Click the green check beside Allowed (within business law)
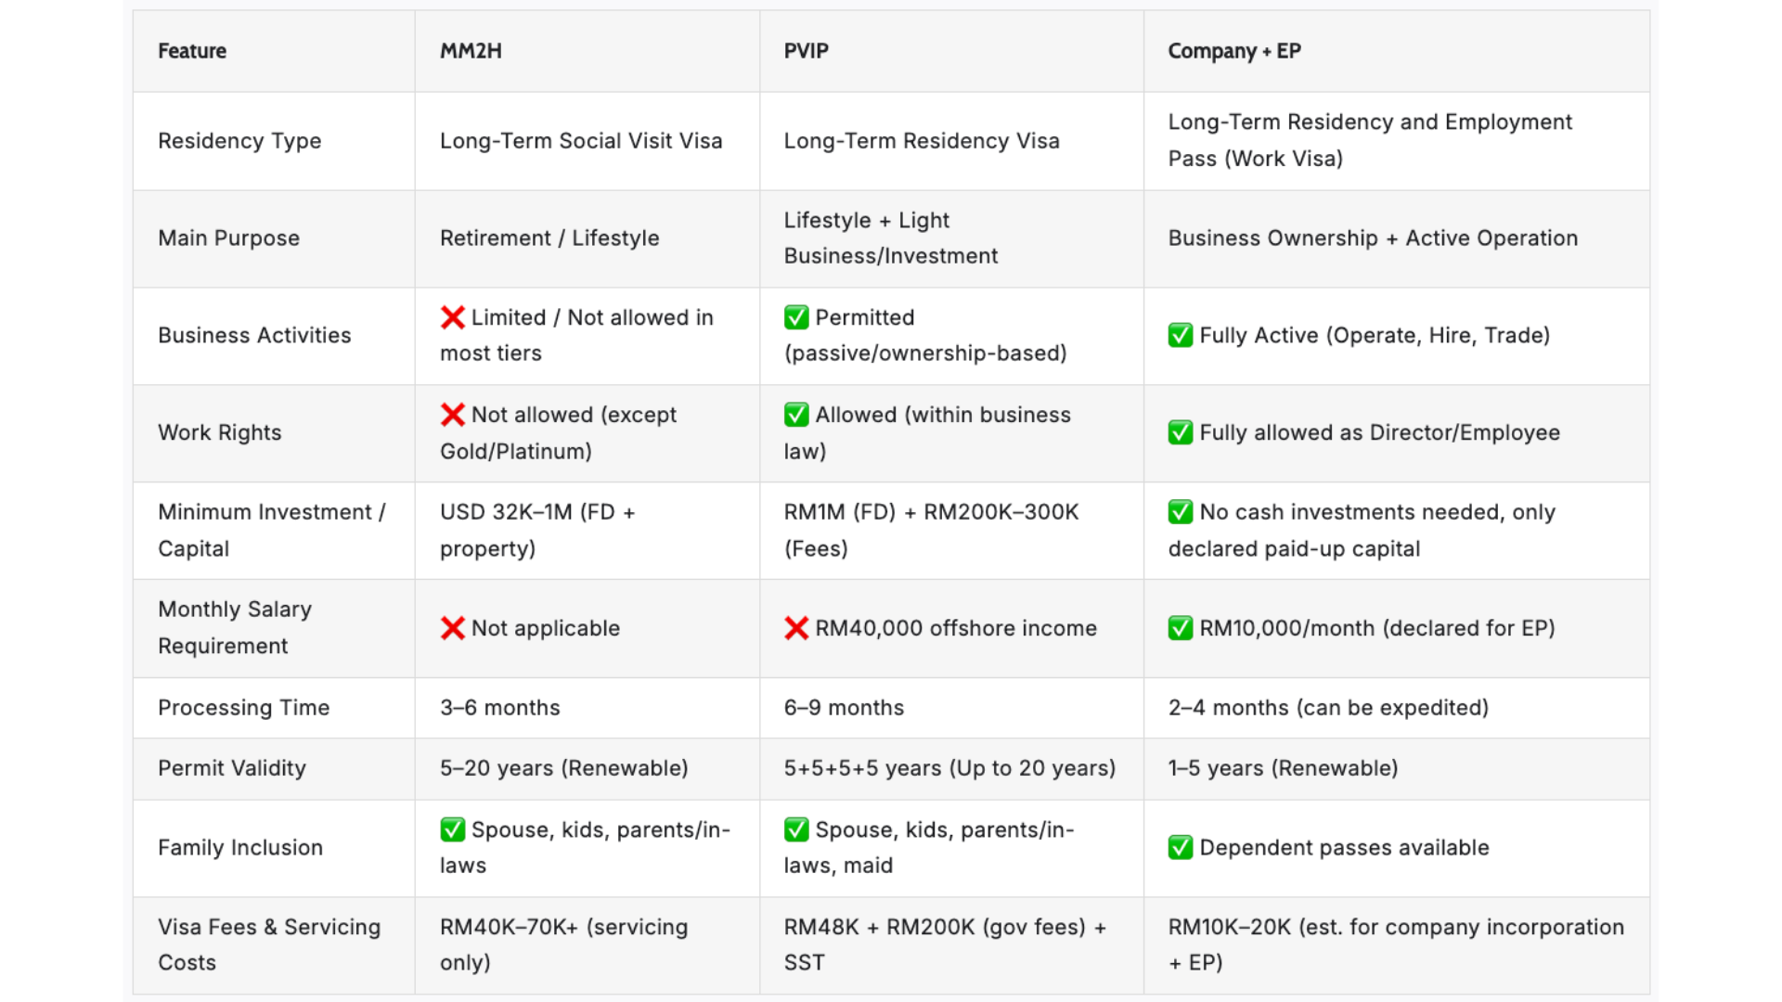 796,415
